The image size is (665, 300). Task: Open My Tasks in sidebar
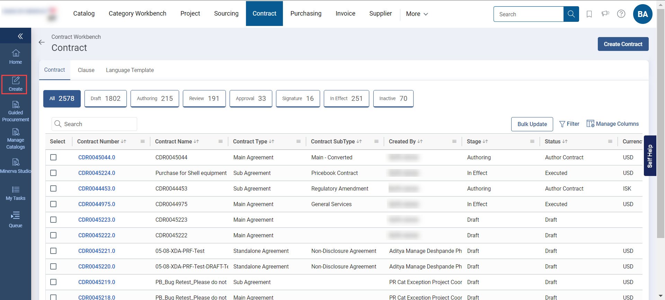(16, 193)
